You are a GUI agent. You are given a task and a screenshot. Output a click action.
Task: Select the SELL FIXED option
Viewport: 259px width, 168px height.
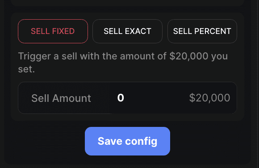pos(53,31)
